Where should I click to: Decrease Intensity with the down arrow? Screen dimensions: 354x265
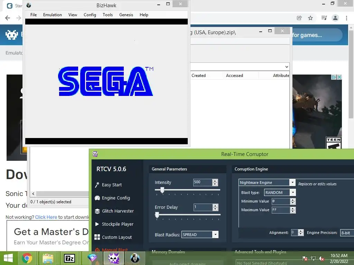click(215, 184)
